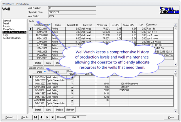
Task: Toggle Down Failure checkbox for 12/16/1983 row
Action: 72,97
